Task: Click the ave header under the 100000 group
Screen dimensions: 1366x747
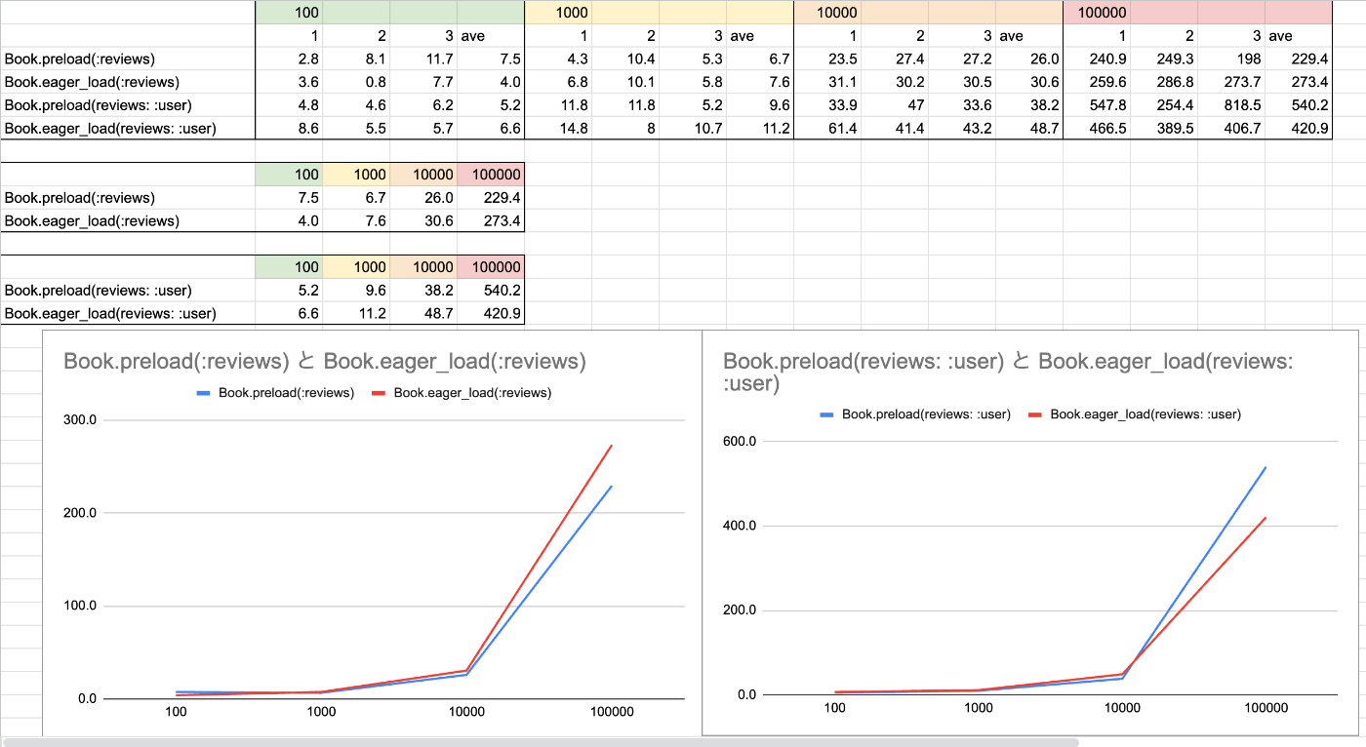Action: pyautogui.click(x=1298, y=36)
